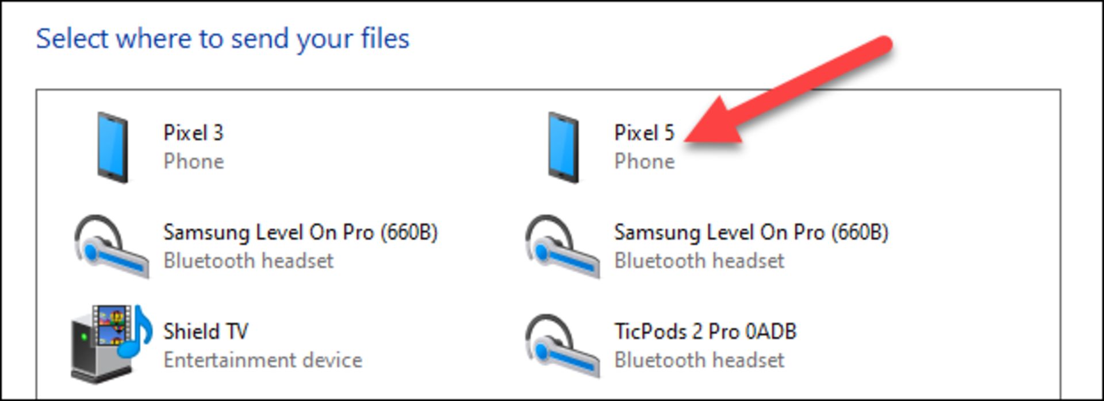1104x401 pixels.
Task: Select the Pixel 3 device name
Action: click(193, 133)
